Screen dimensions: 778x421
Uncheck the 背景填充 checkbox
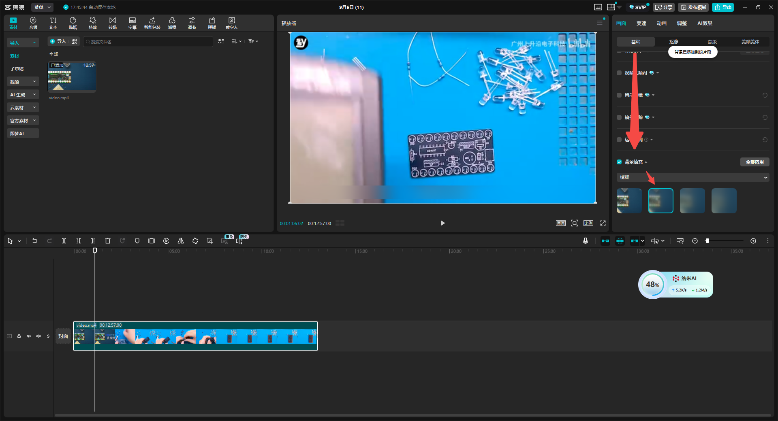(x=619, y=162)
